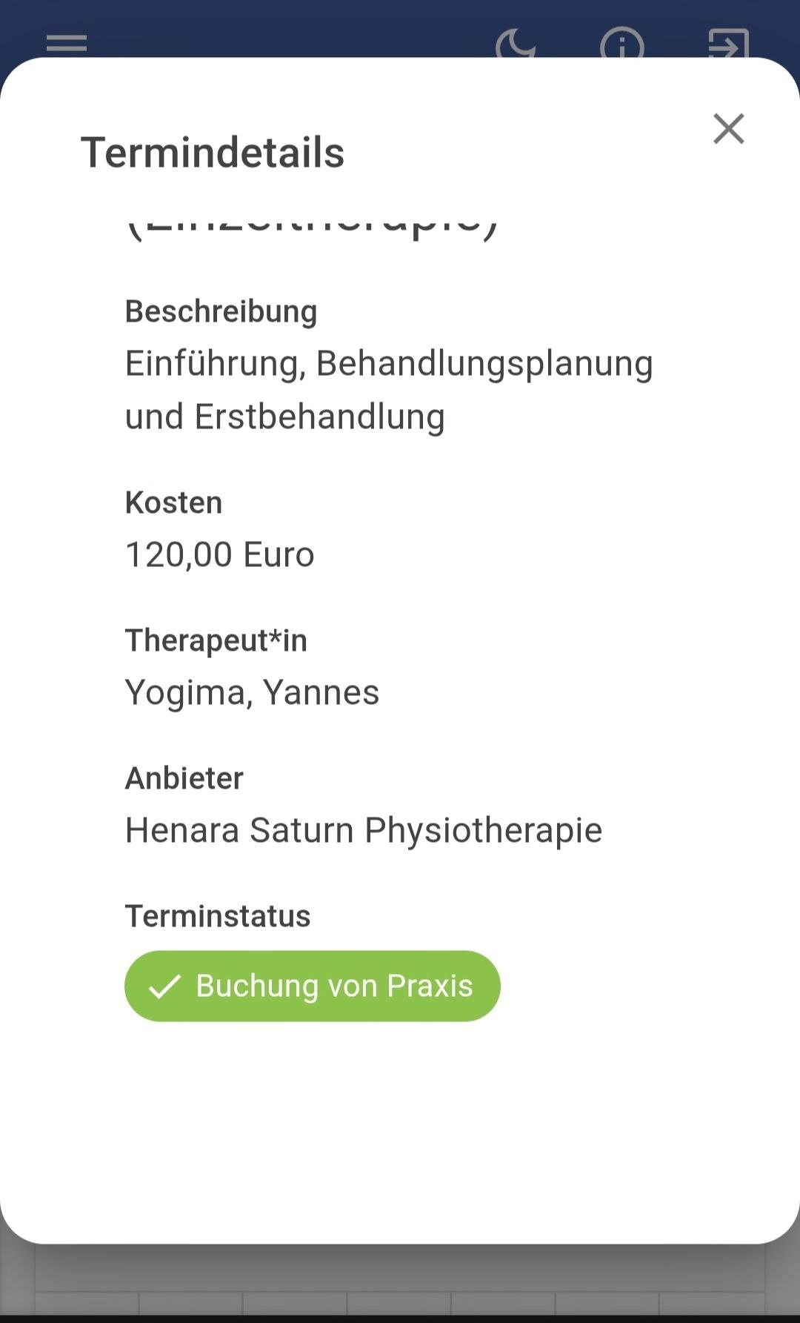The width and height of the screenshot is (800, 1323).
Task: Click the dimmed background below the dialog
Action: 400,1279
